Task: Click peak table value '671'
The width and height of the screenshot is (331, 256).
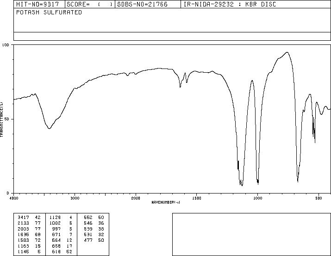Action: [x=56, y=234]
